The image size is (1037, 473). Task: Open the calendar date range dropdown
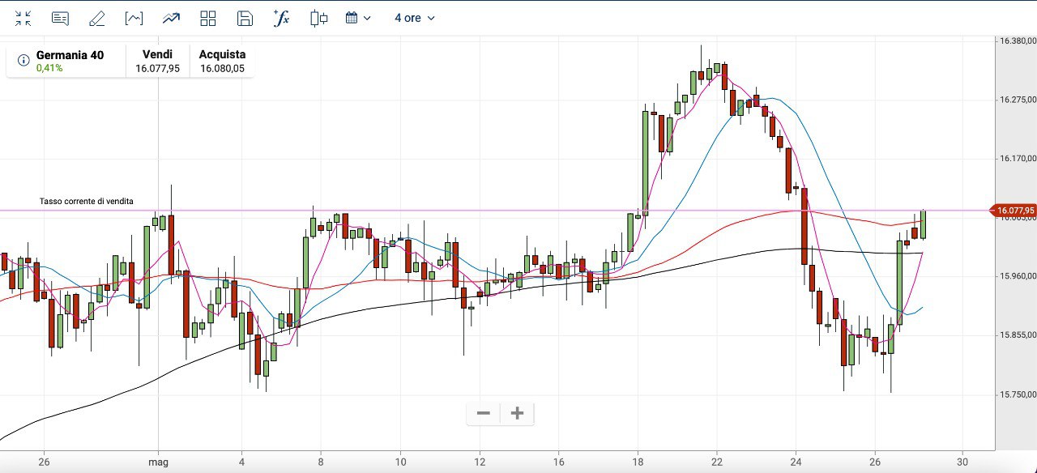358,18
